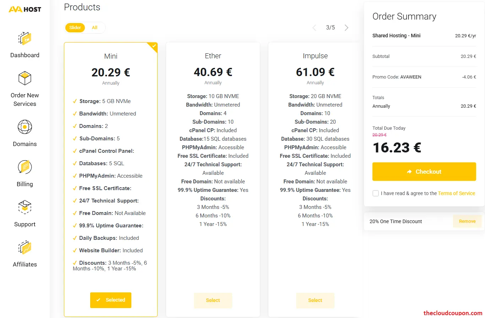Screen dimensions: 485x318
Task: Select the Slider view toggle
Action: coord(75,27)
